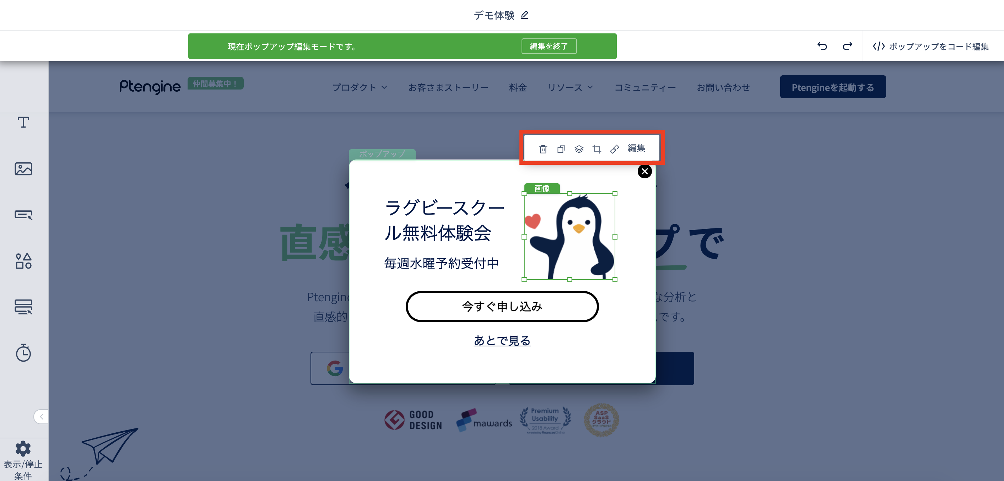
Task: Open the 料金 menu item
Action: click(x=518, y=87)
